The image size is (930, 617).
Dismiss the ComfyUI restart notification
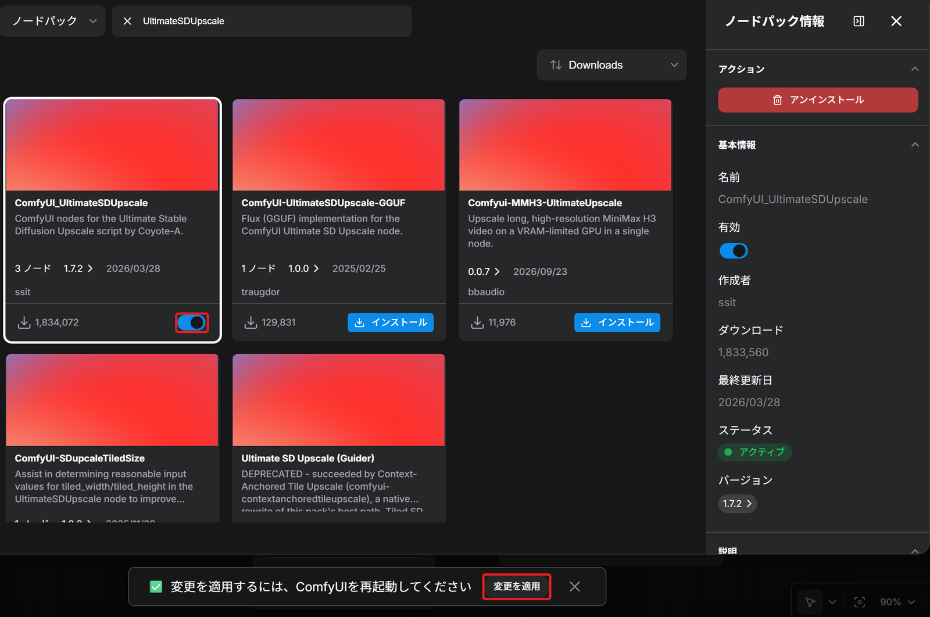pyautogui.click(x=575, y=587)
